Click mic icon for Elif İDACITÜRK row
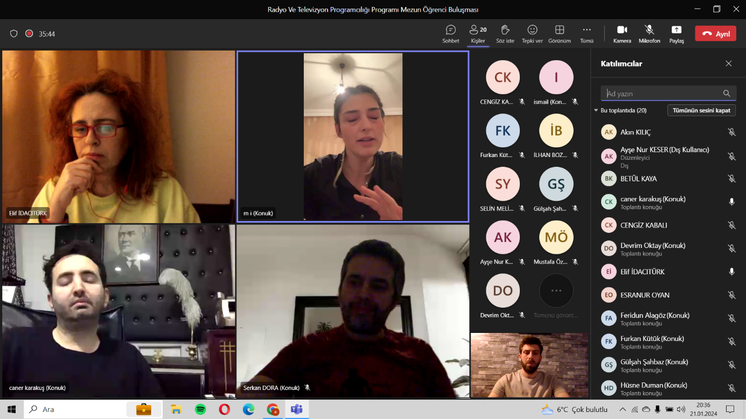The image size is (746, 419). [x=731, y=272]
